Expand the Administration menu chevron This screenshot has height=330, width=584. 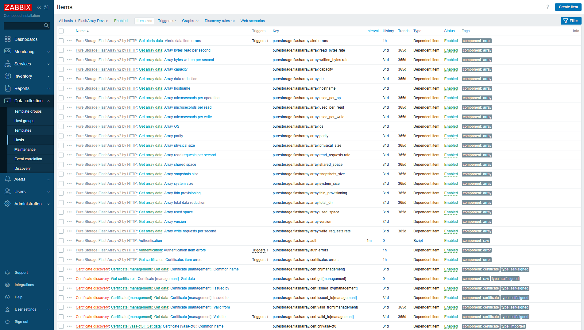48,204
